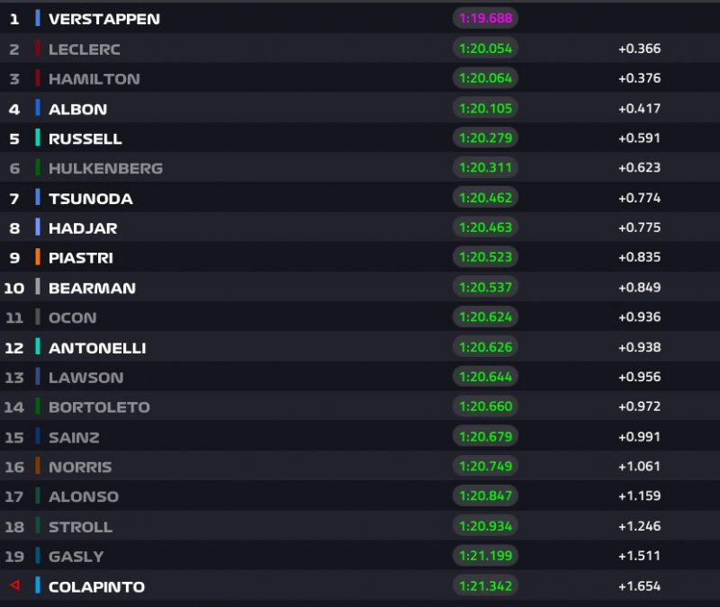The width and height of the screenshot is (720, 607).
Task: Click Verstappen's purple 1:19.688 lap time
Action: click(485, 18)
